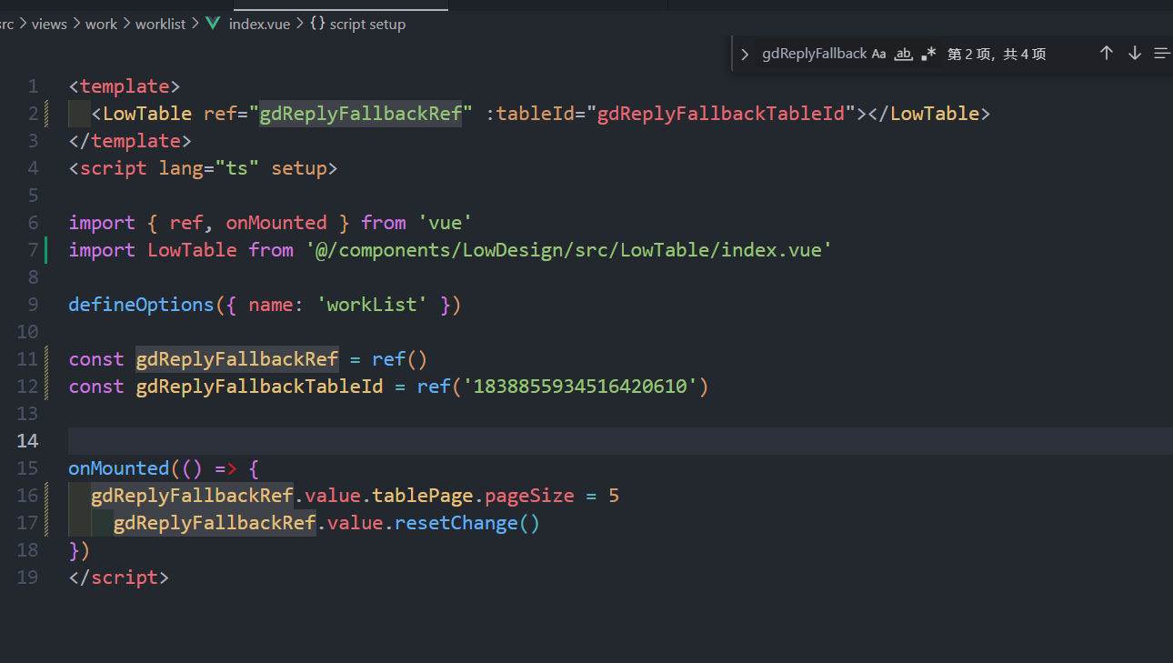Viewport: 1173px width, 663px height.
Task: Click the closing </LowTable> tag
Action: pos(928,114)
